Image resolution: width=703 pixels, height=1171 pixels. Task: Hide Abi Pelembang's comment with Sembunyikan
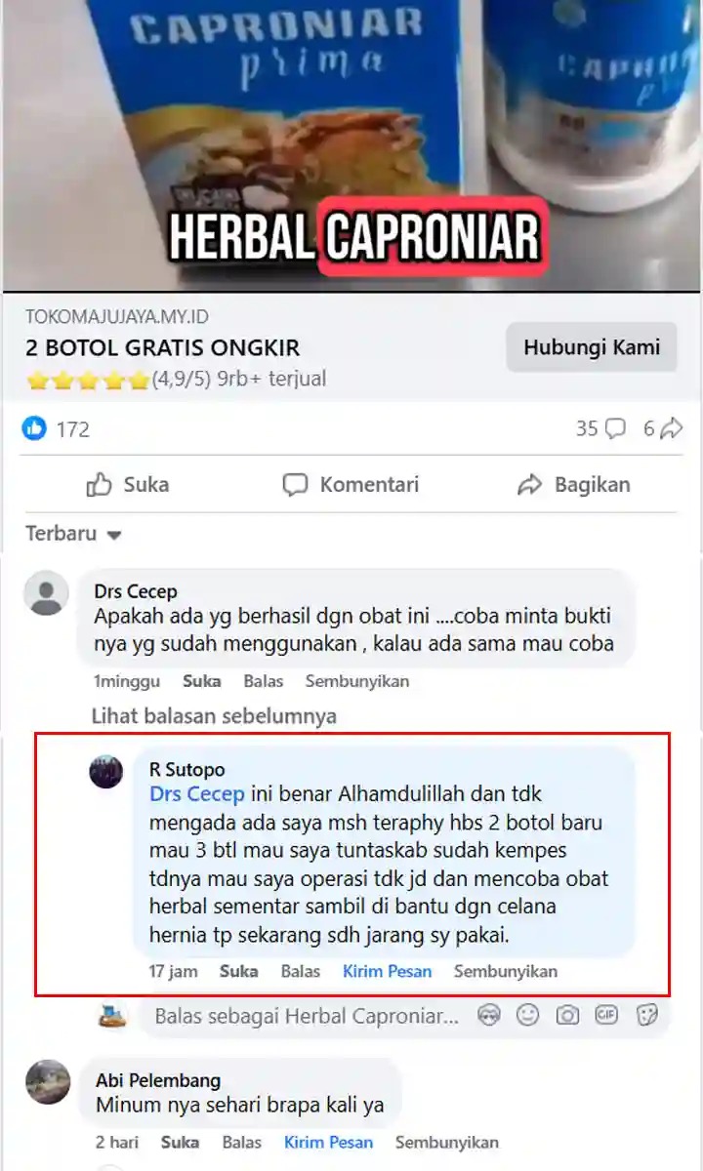[447, 1142]
